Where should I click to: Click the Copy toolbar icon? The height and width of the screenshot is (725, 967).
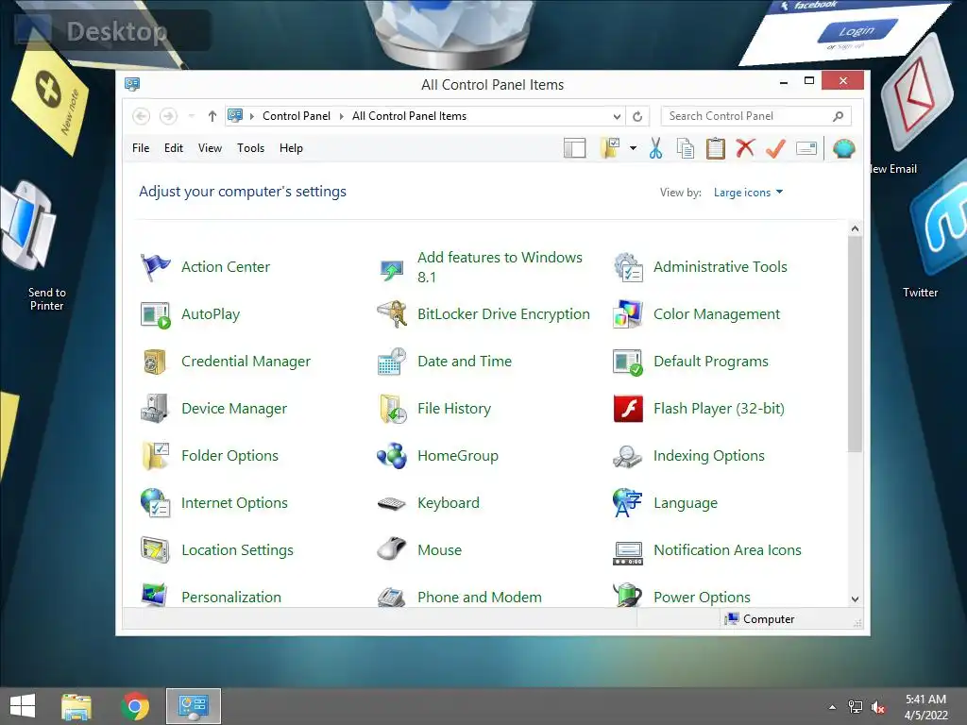686,148
